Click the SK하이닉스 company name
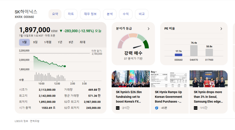 [26, 12]
